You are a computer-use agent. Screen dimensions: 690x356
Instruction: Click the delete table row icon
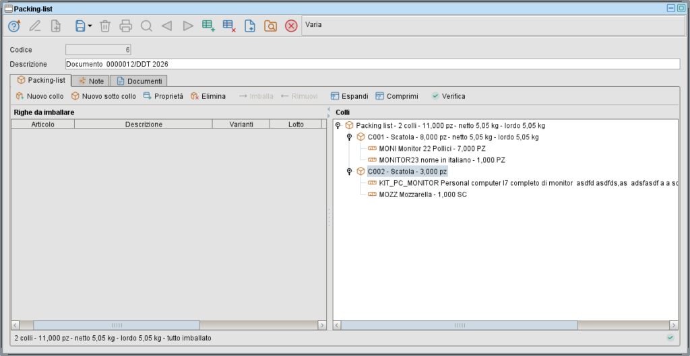pos(229,26)
